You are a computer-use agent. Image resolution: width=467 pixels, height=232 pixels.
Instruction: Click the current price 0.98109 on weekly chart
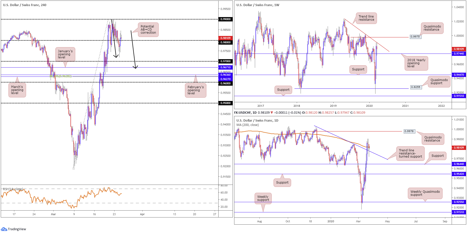[x=459, y=49]
